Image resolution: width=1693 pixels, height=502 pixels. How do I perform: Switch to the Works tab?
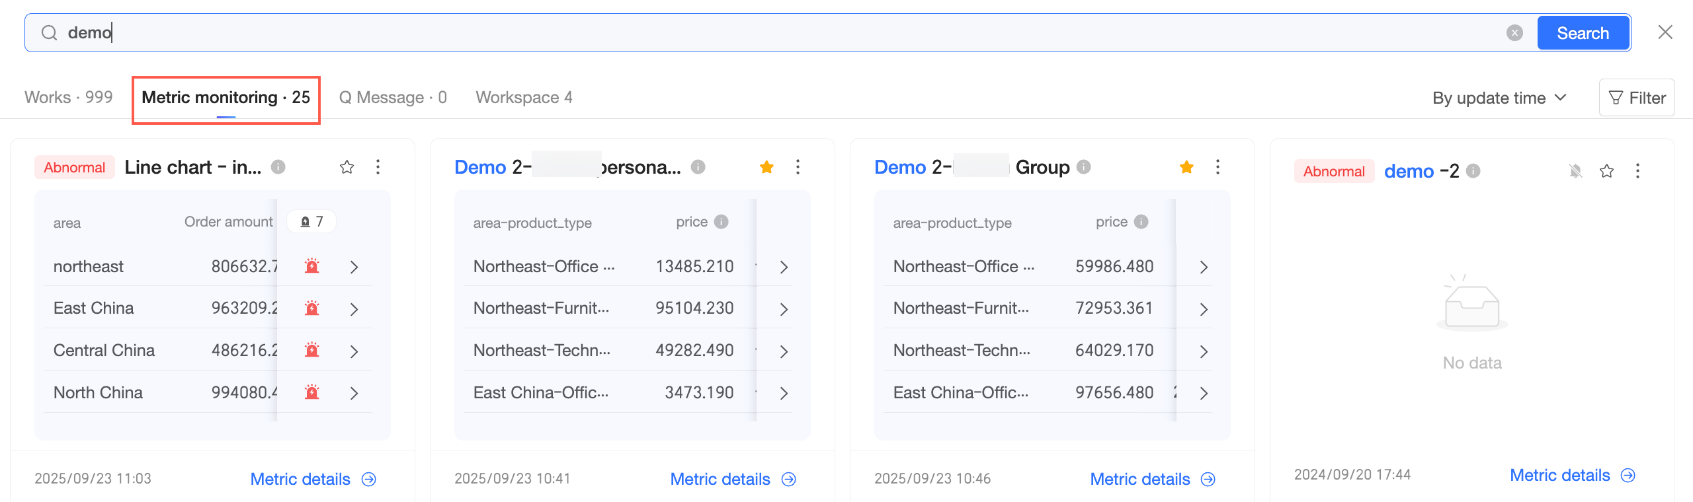69,97
